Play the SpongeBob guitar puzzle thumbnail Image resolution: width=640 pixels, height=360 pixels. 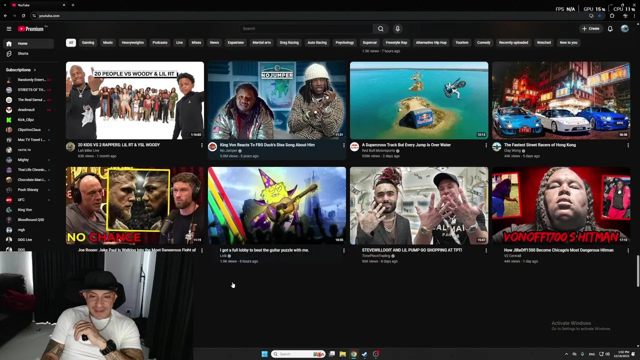click(277, 205)
